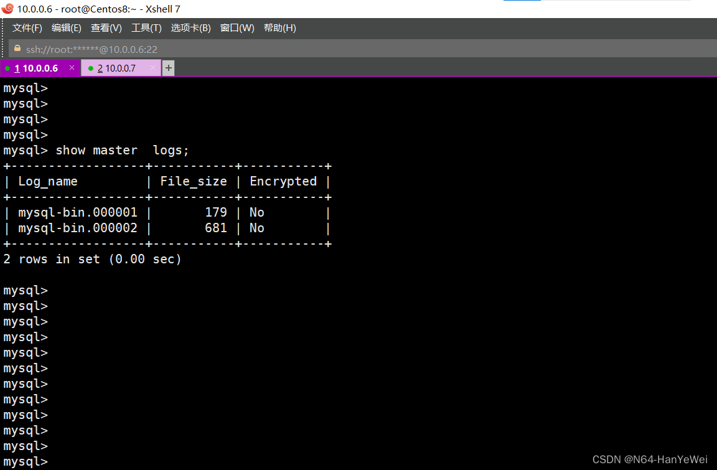Open the 窗口(W) menu

(x=237, y=27)
